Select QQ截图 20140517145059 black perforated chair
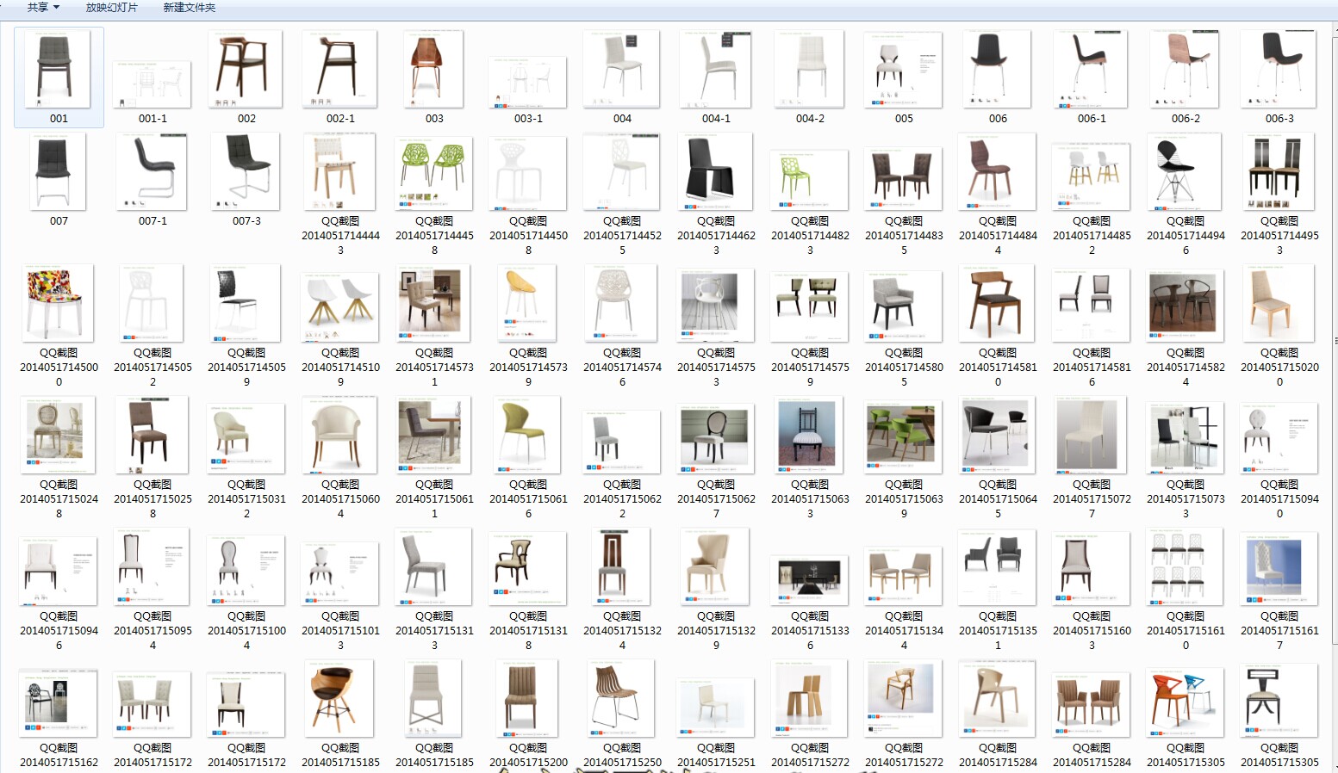This screenshot has width=1338, height=773. pos(246,303)
